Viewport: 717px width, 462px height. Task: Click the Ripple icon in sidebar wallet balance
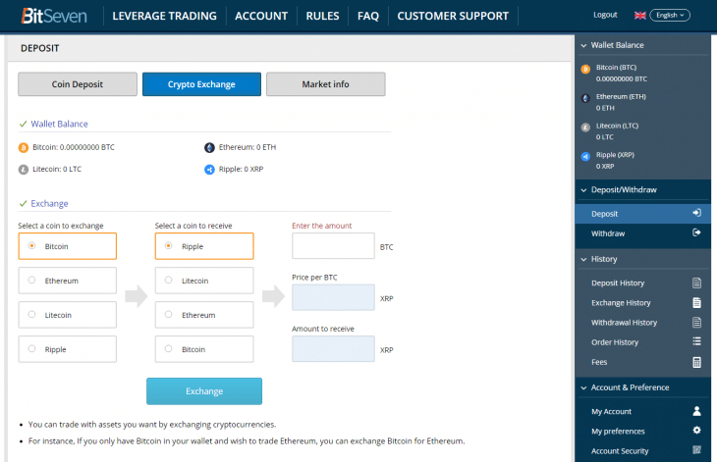[585, 157]
